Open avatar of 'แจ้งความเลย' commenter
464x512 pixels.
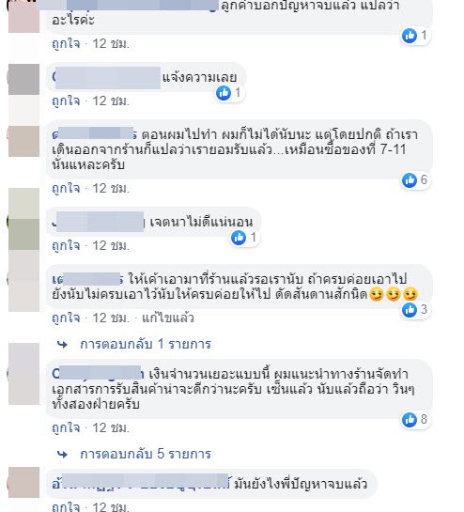[23, 79]
